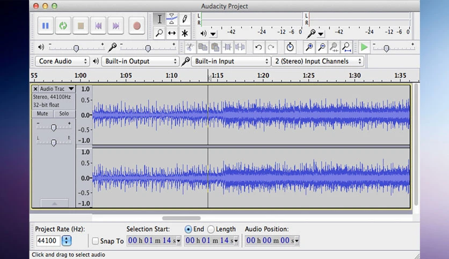This screenshot has width=449, height=259.
Task: Click the Pause transport button
Action: [x=46, y=26]
